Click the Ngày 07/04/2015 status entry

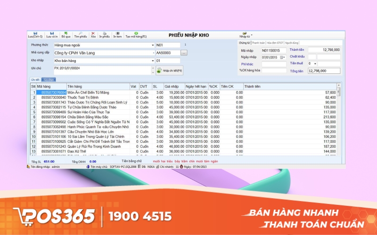[x=193, y=167]
